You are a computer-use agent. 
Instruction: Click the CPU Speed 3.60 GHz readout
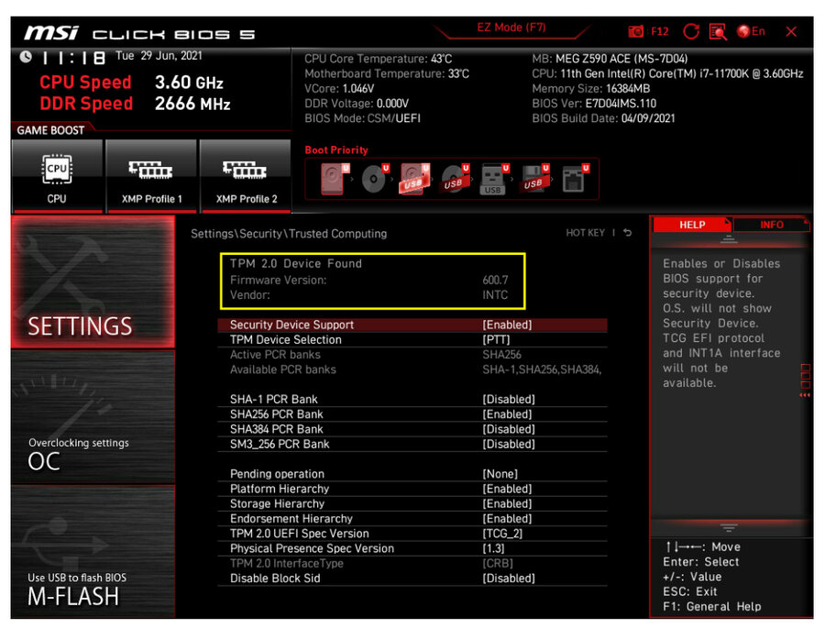point(131,83)
